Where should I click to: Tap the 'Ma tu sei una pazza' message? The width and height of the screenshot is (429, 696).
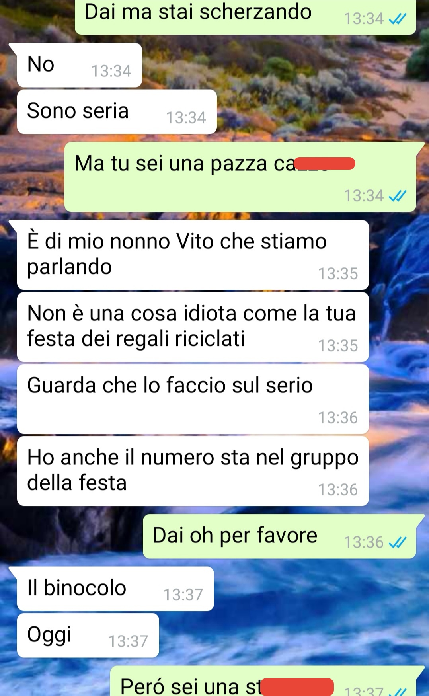(240, 177)
